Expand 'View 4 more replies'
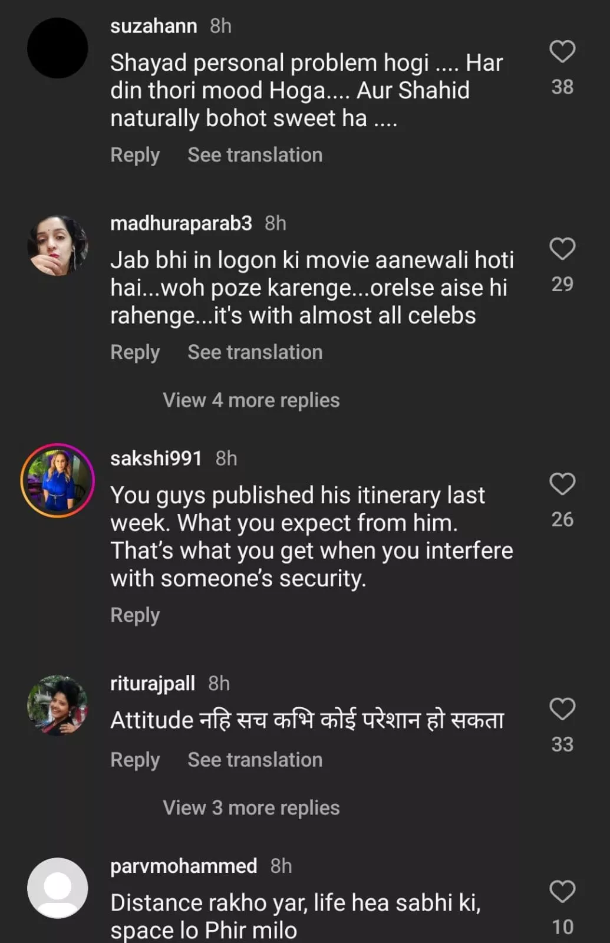Viewport: 610px width, 943px height. (251, 400)
